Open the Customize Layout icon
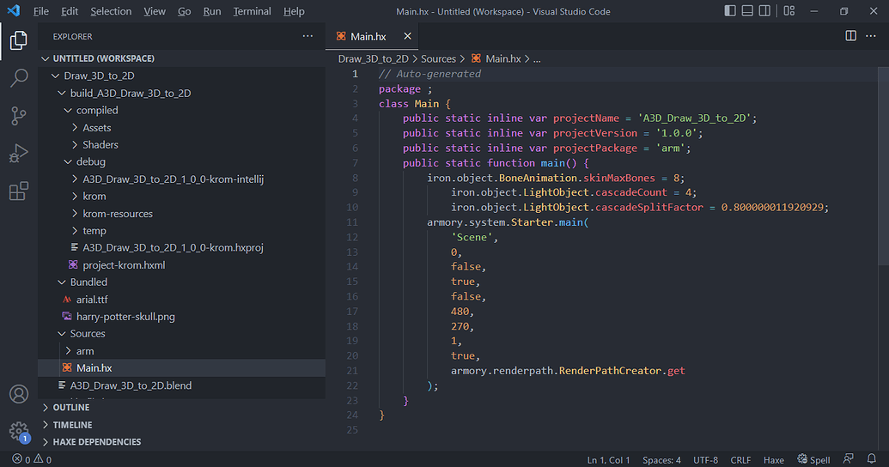 coord(789,11)
